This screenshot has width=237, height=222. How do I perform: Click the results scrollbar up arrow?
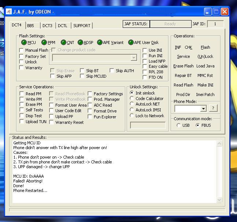[x=219, y=143]
